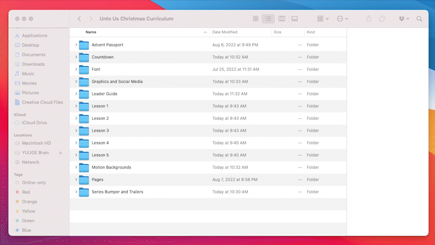Expand Series Bumper and Trailers folder
This screenshot has height=245, width=435.
(76, 192)
